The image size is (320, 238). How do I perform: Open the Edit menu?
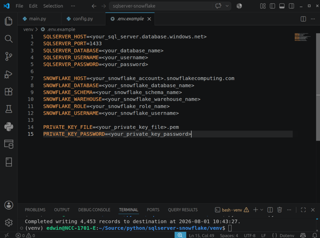(x=33, y=6)
